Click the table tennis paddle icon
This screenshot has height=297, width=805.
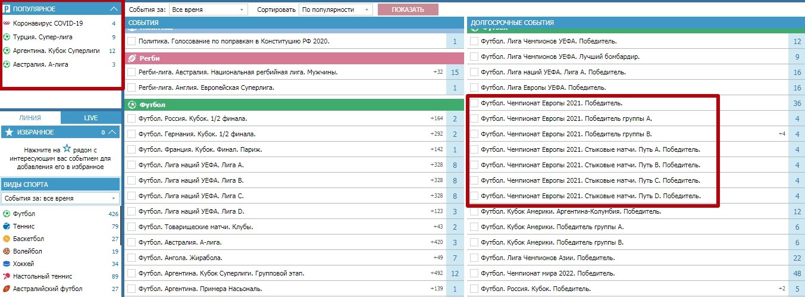7,276
